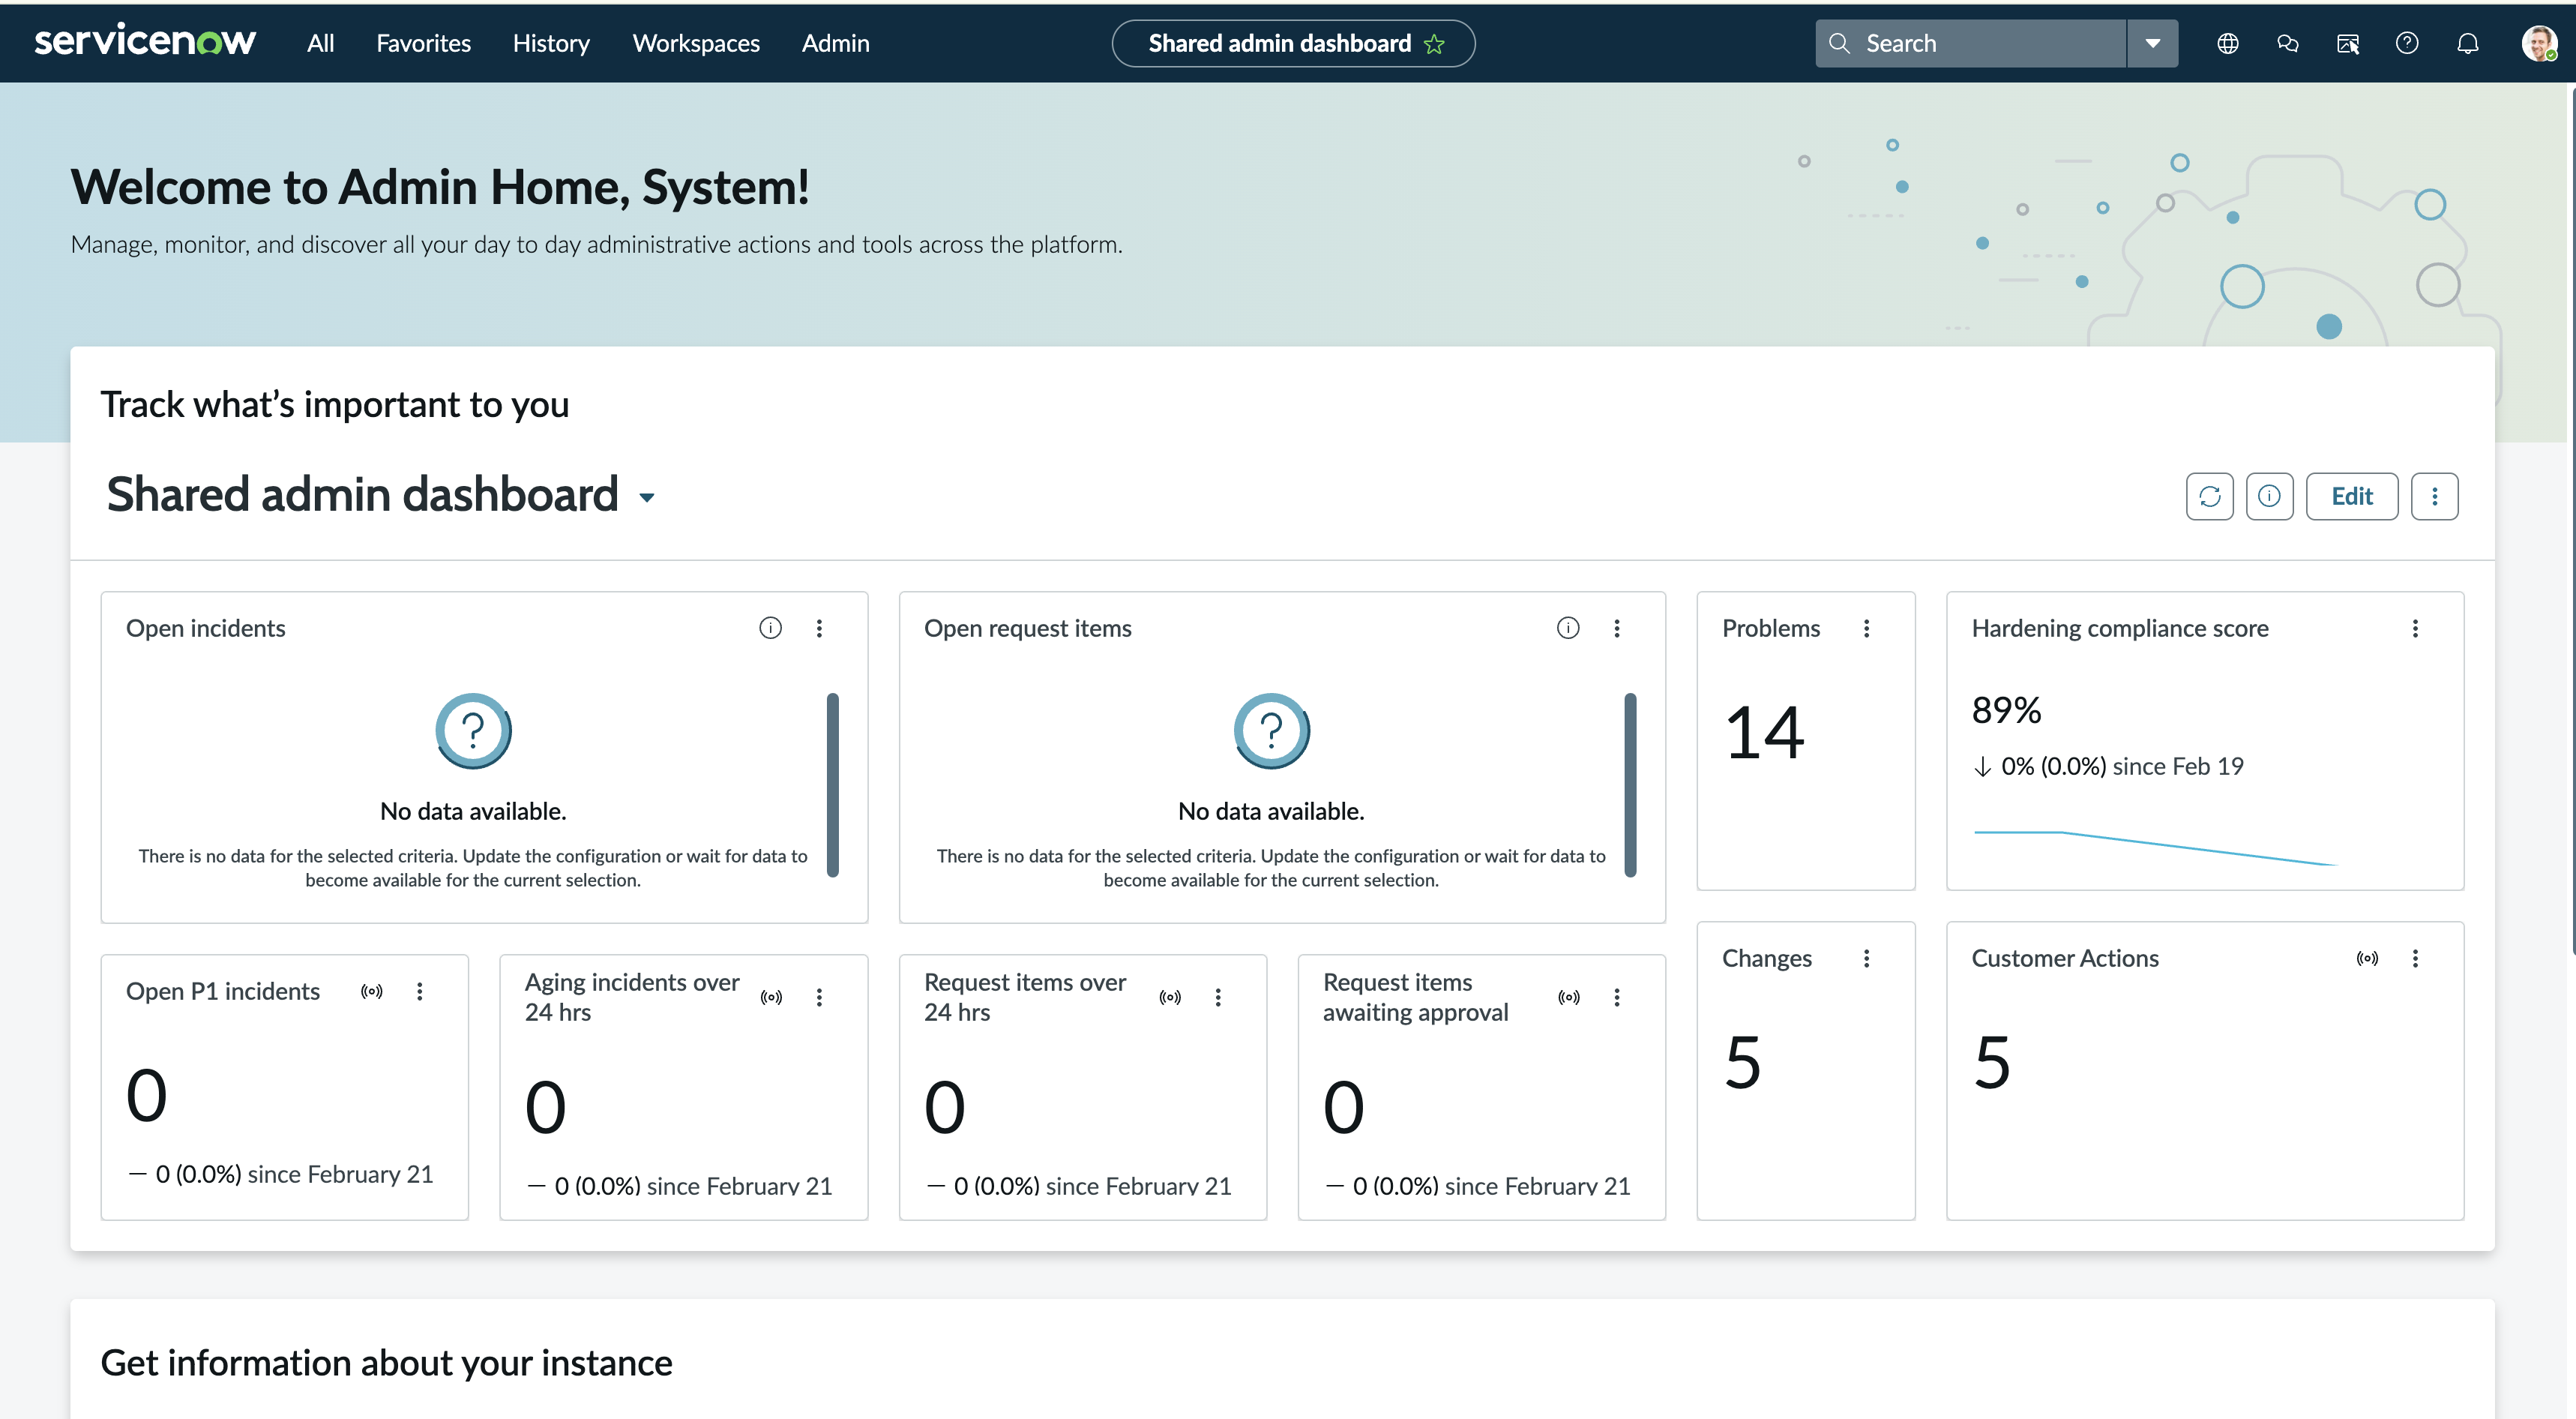Screen dimensions: 2576x1419
Task: Click the Open incidents card scrollbar
Action: pos(832,784)
